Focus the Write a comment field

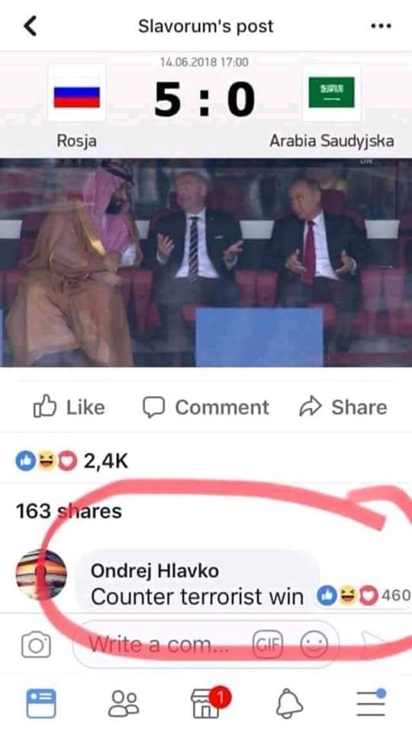point(206,645)
